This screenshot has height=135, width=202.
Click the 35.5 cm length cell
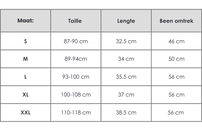coord(126,77)
